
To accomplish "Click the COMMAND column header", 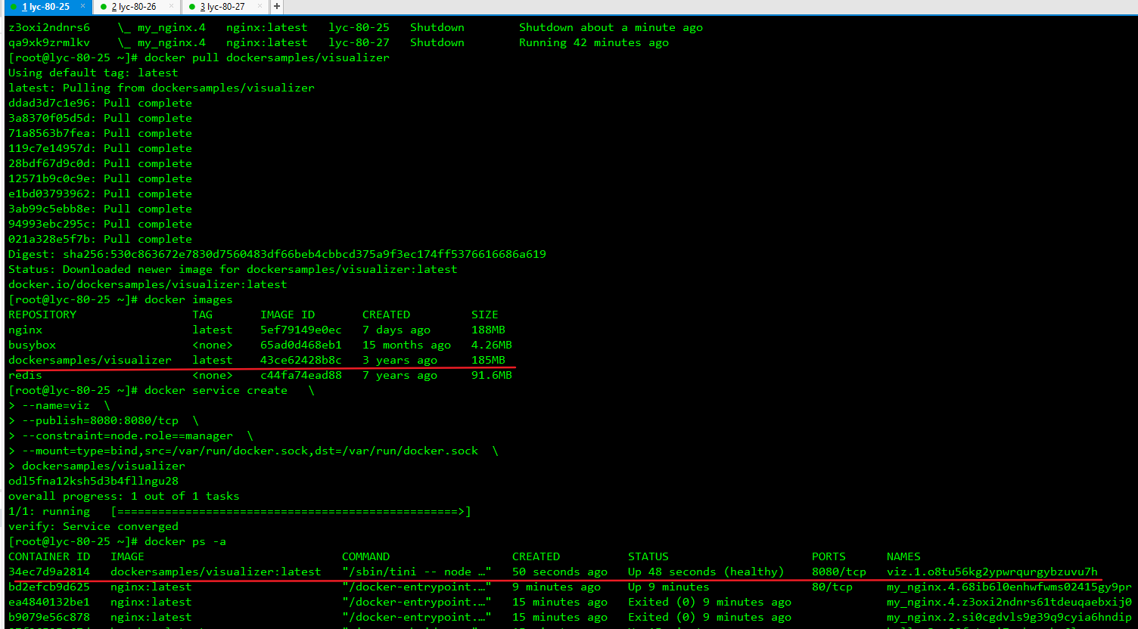I will pyautogui.click(x=365, y=556).
